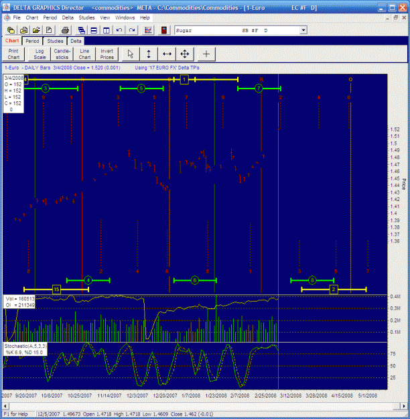410x419 pixels.
Task: Click the green circle marker 4
Action: tap(88, 280)
